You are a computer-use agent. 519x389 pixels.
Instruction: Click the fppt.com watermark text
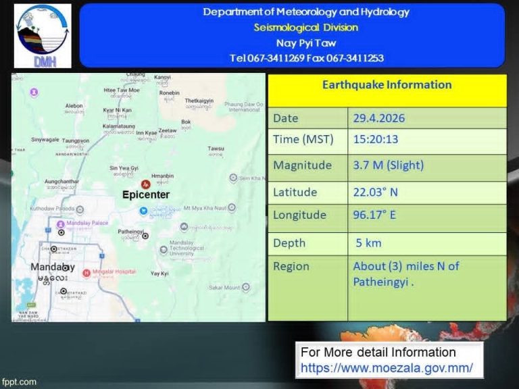[19, 382]
